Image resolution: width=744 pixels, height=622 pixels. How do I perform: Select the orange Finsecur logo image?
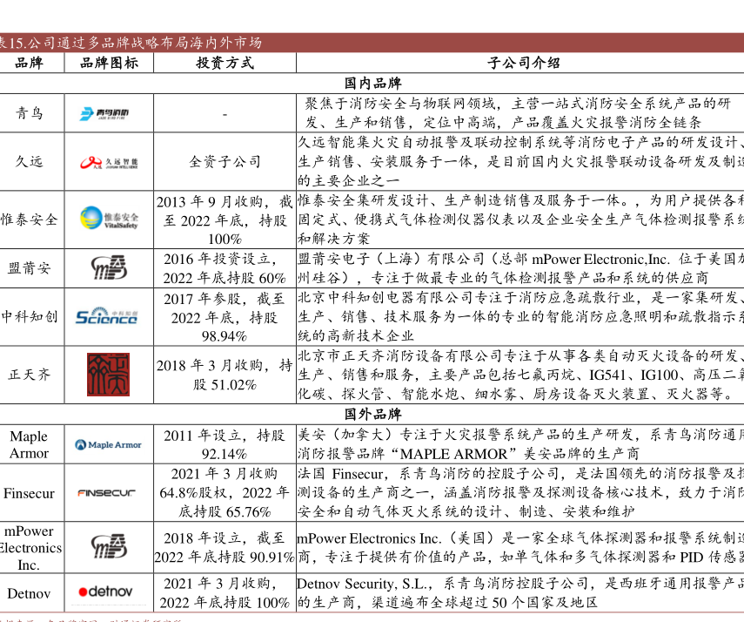pyautogui.click(x=106, y=493)
